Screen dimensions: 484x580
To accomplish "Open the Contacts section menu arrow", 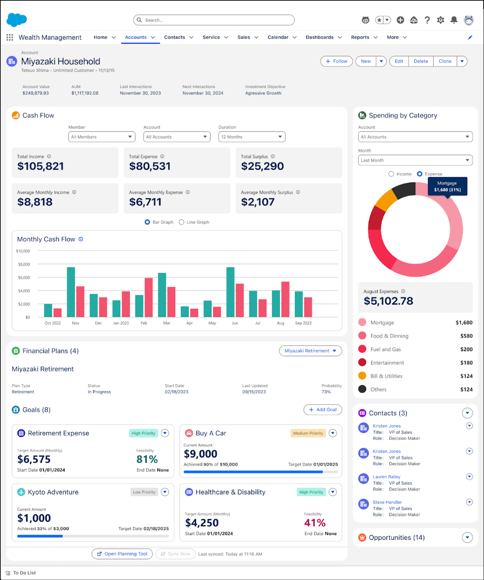I will pyautogui.click(x=467, y=413).
